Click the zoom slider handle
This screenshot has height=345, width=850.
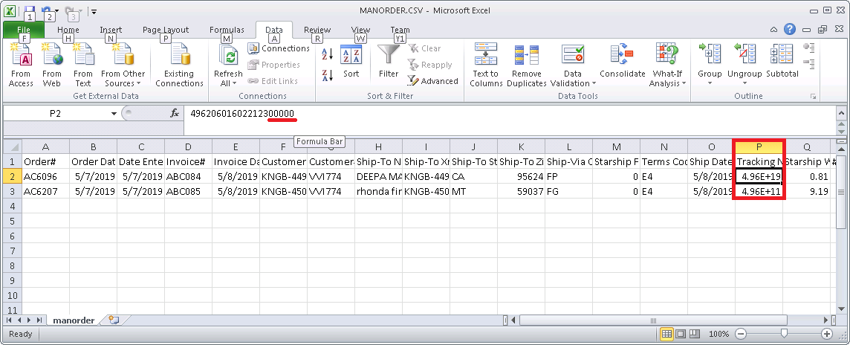(x=784, y=334)
